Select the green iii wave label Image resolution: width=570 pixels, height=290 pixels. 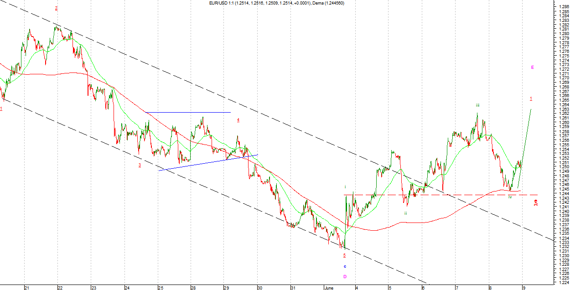point(477,105)
